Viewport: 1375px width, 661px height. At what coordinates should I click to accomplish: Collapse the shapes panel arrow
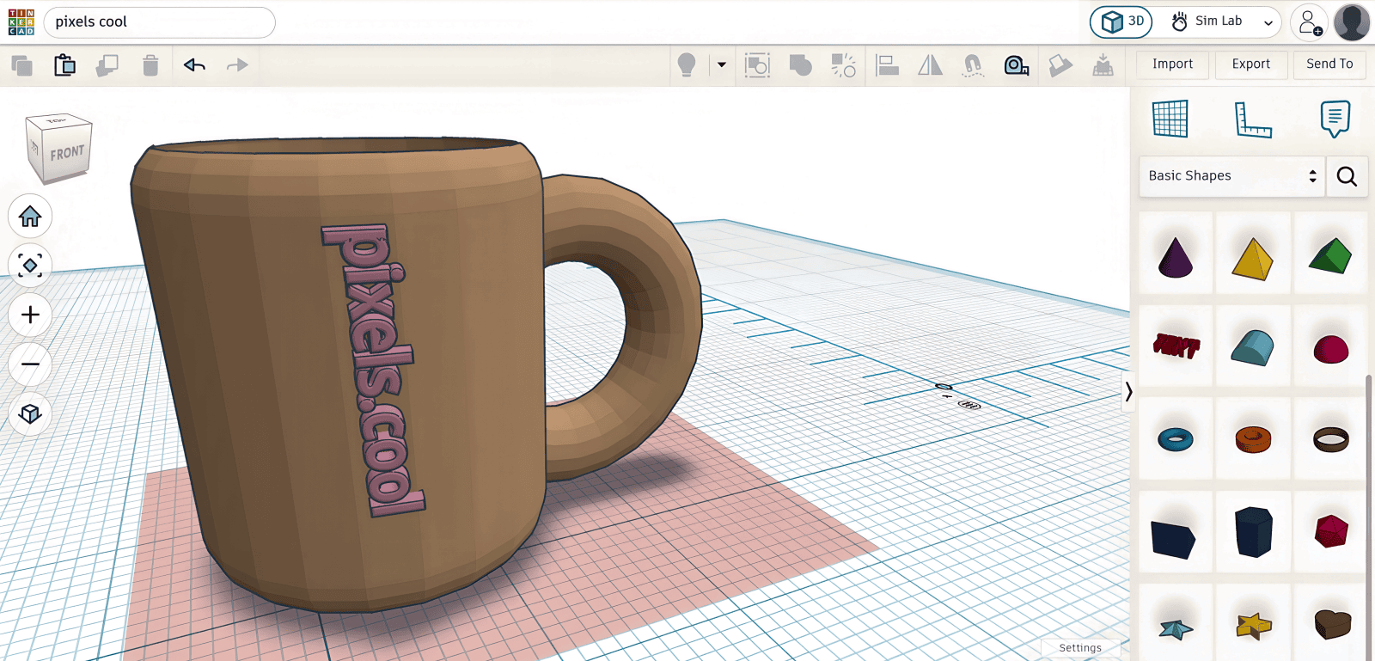pos(1128,392)
